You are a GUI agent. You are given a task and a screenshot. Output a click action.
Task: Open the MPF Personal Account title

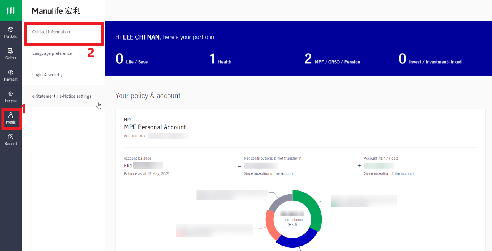[x=155, y=127]
